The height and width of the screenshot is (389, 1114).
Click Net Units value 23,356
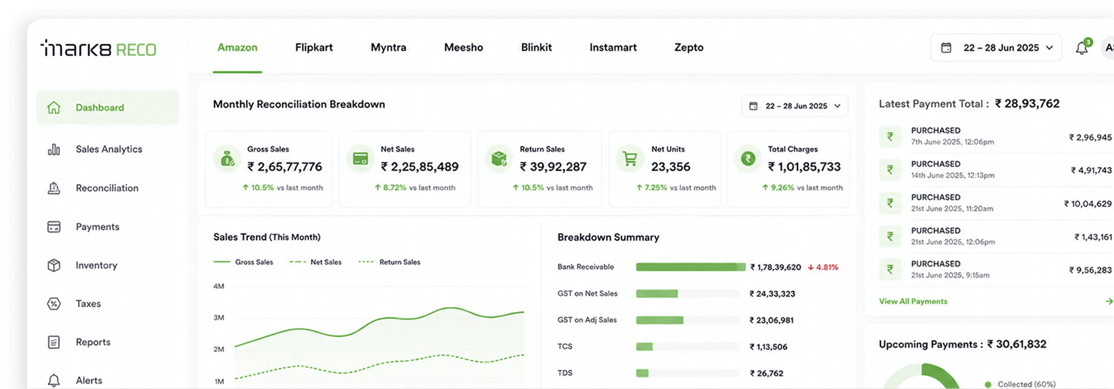670,167
